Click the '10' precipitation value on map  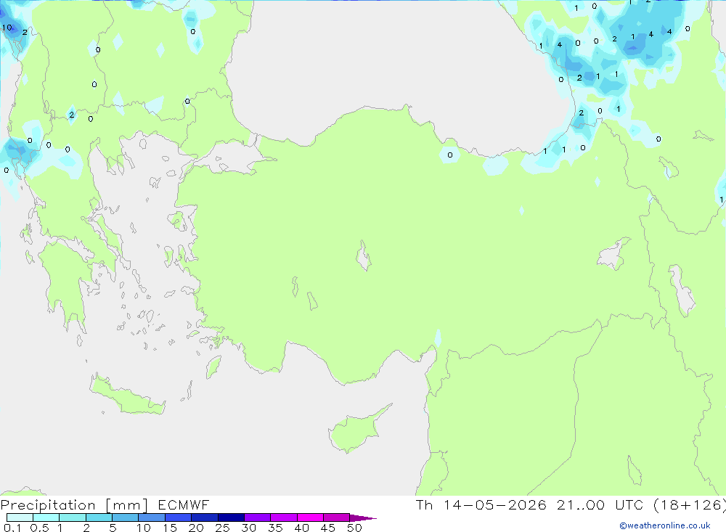[7, 28]
